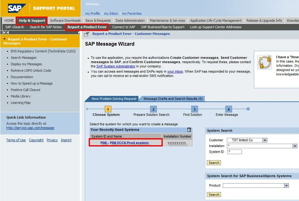299x201 pixels.
Task: Select Search for SAP Notes submenu
Action: pos(45,27)
